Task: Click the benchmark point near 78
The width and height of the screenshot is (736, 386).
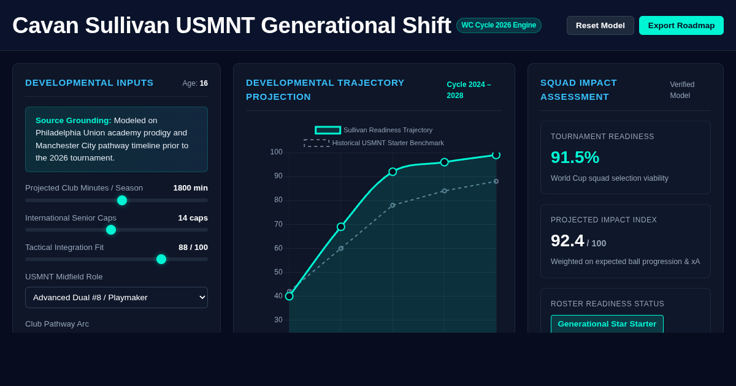Action: [393, 205]
